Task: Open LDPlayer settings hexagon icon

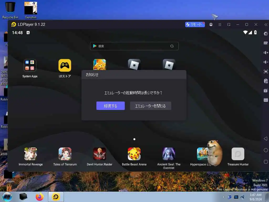Action: 266,34
